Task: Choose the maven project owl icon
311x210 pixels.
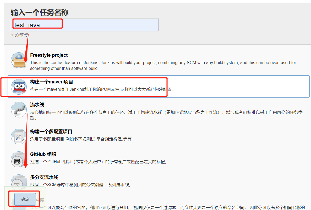Action: (19, 87)
